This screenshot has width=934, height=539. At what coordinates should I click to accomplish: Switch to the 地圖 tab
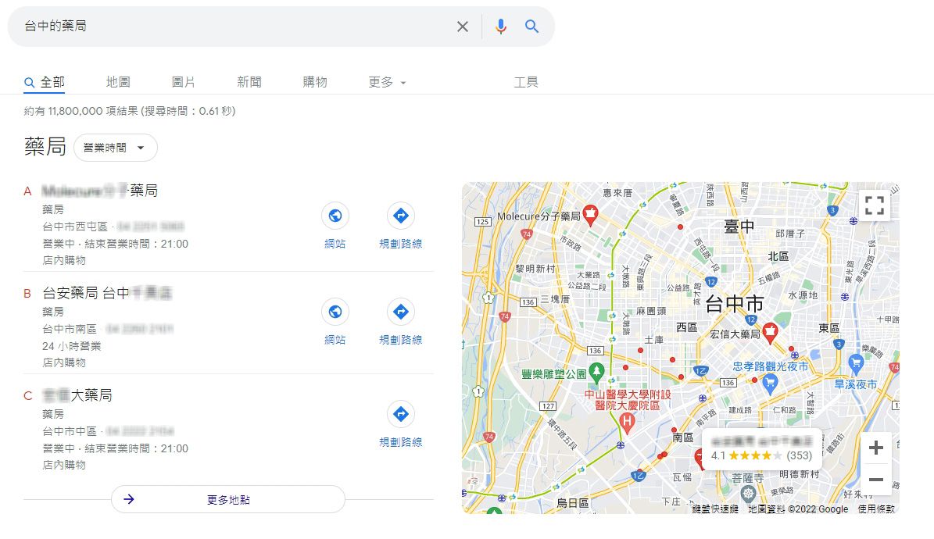tap(117, 81)
